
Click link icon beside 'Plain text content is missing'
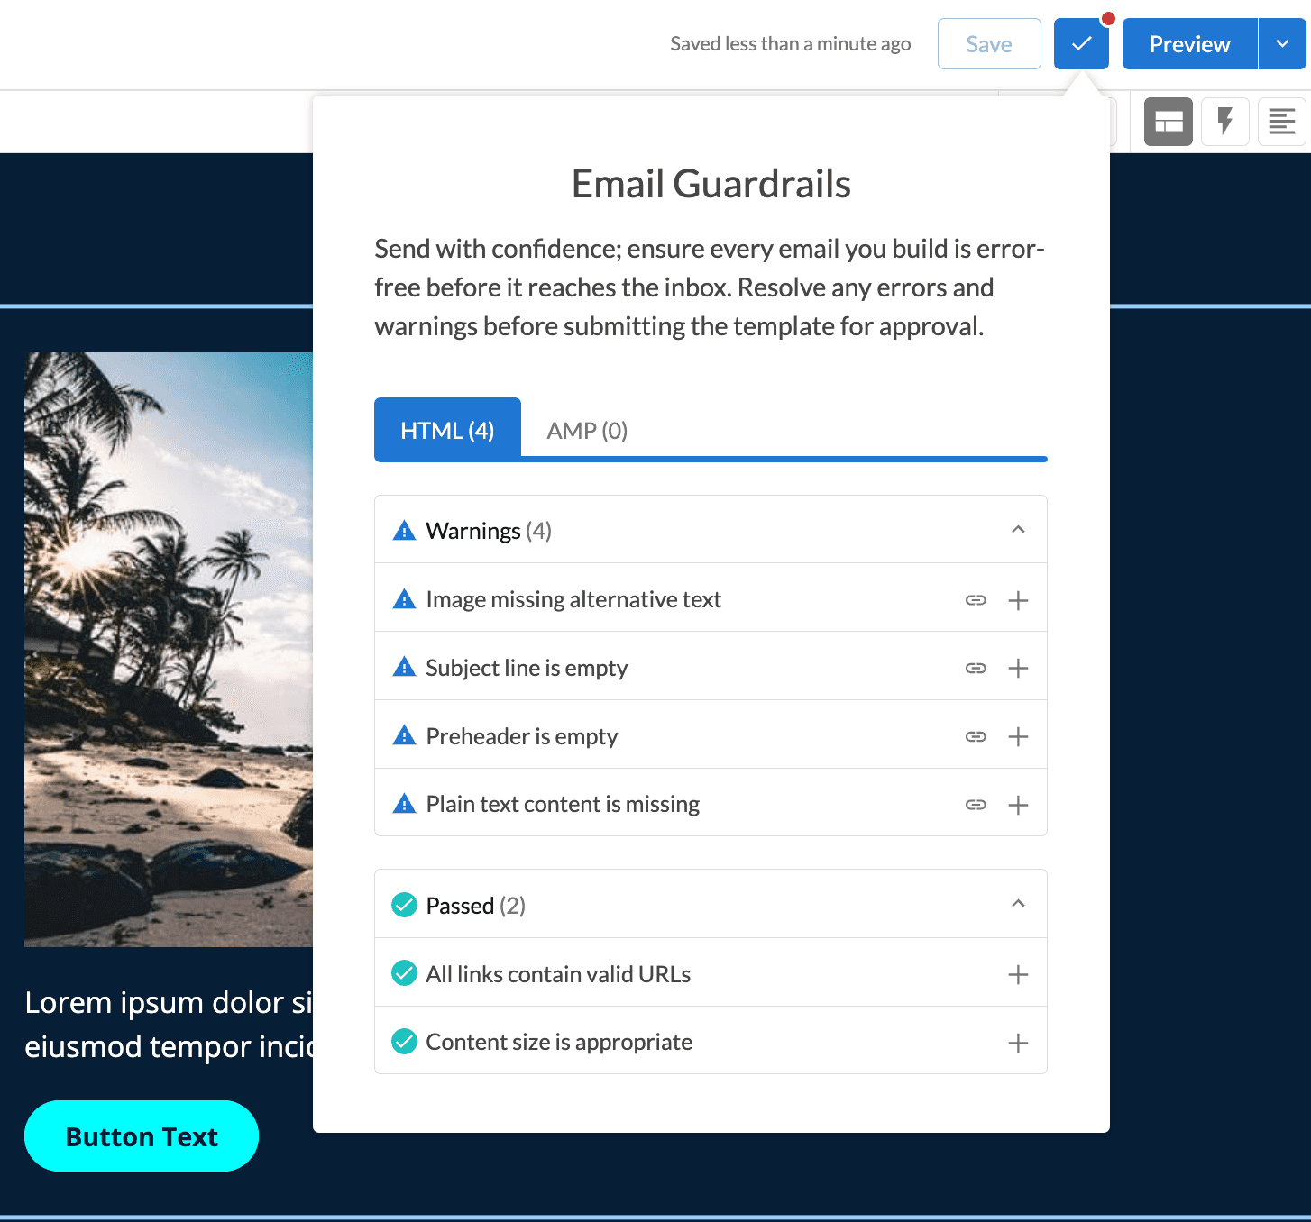pyautogui.click(x=976, y=805)
